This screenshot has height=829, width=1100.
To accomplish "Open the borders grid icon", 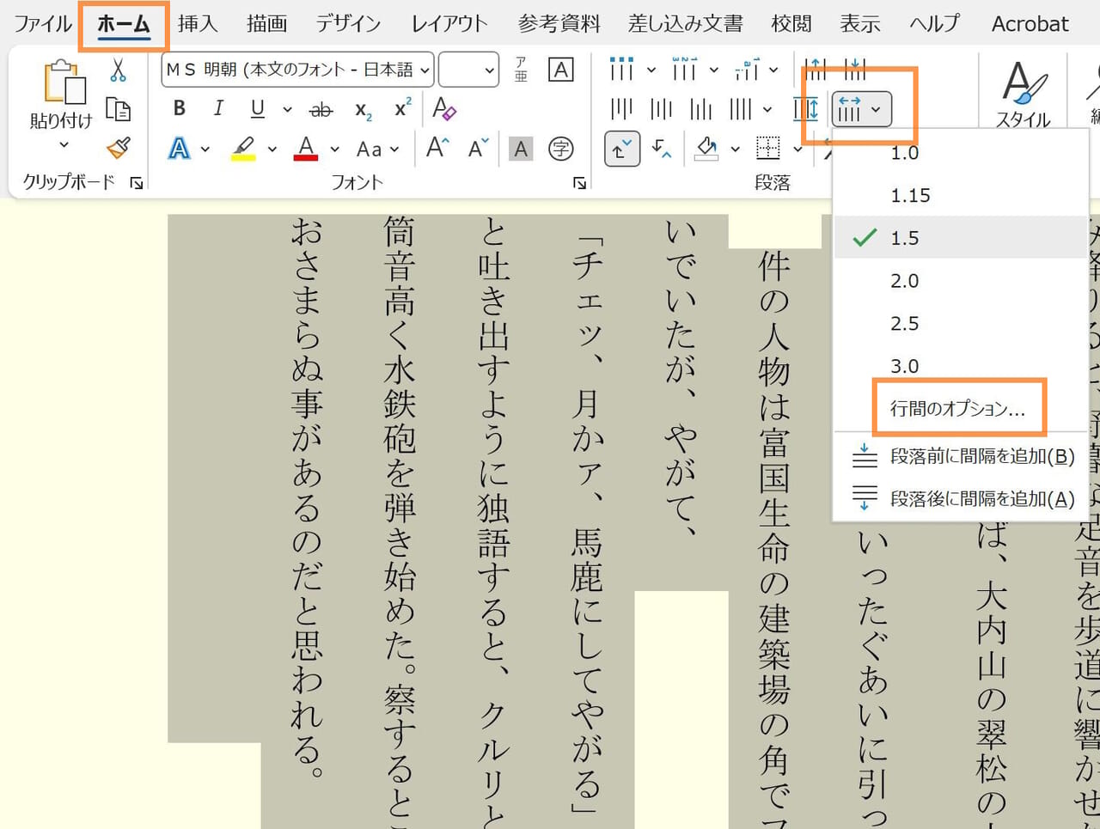I will (768, 148).
